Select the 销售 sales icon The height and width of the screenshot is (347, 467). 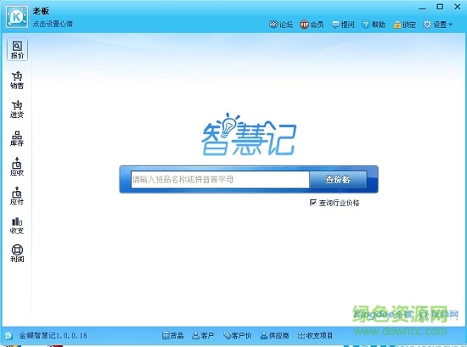click(x=17, y=80)
